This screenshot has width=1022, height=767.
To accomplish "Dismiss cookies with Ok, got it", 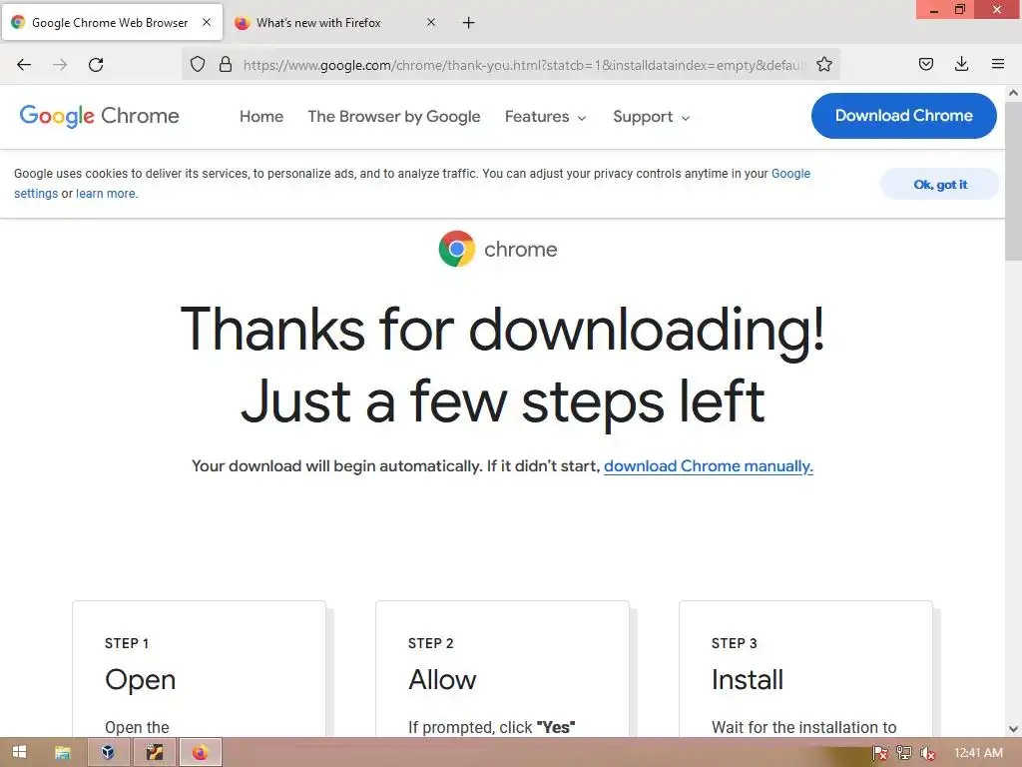I will coord(940,185).
